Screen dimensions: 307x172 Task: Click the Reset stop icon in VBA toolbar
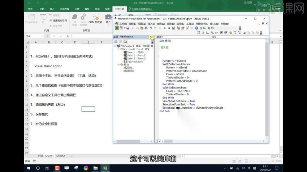coord(169,28)
